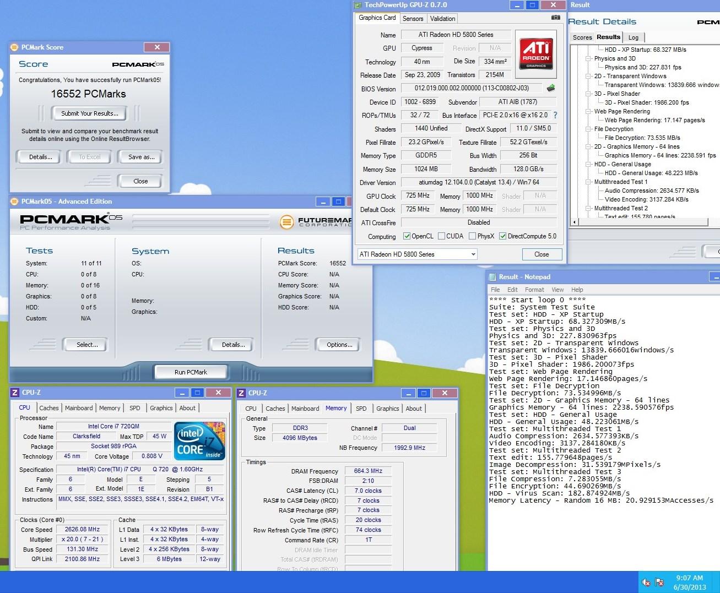The width and height of the screenshot is (720, 593).
Task: Collapse the Multithreaded Test 1 node
Action: (x=588, y=182)
